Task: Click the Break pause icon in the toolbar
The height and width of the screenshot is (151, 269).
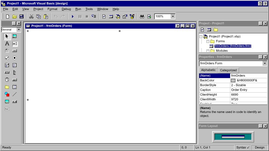Action: 80,16
